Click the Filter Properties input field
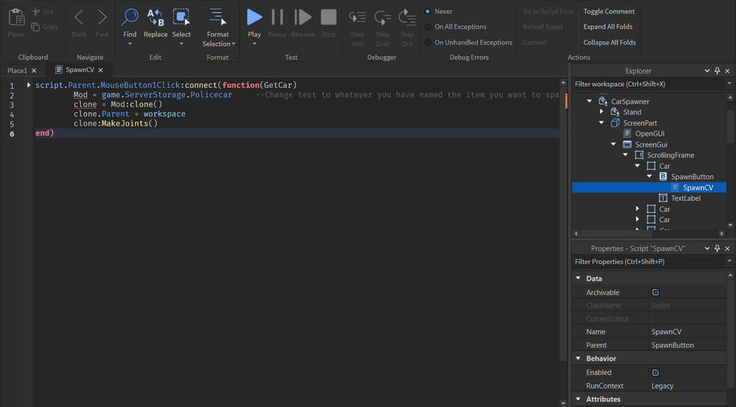This screenshot has height=407, width=736. pos(648,261)
